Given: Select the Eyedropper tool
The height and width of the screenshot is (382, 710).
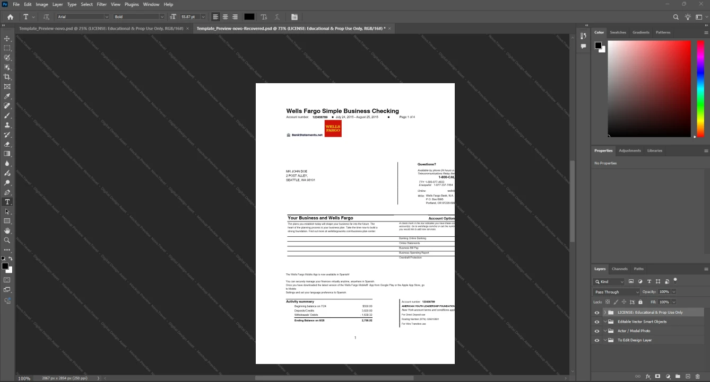Looking at the screenshot, I should tap(7, 96).
